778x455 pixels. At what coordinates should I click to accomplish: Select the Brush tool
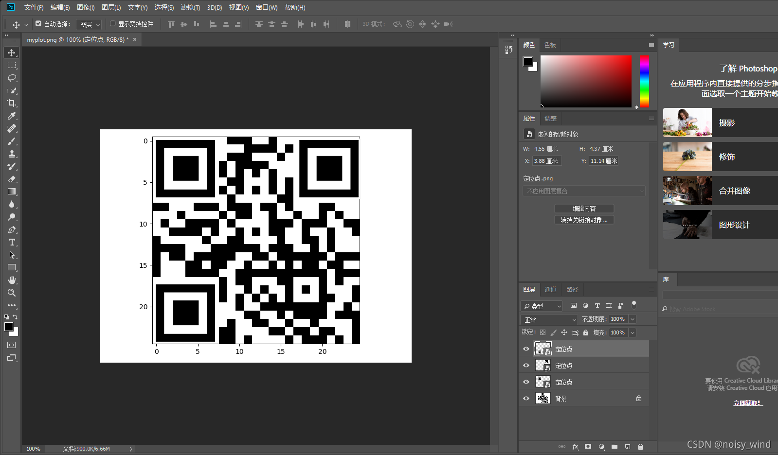(x=12, y=141)
